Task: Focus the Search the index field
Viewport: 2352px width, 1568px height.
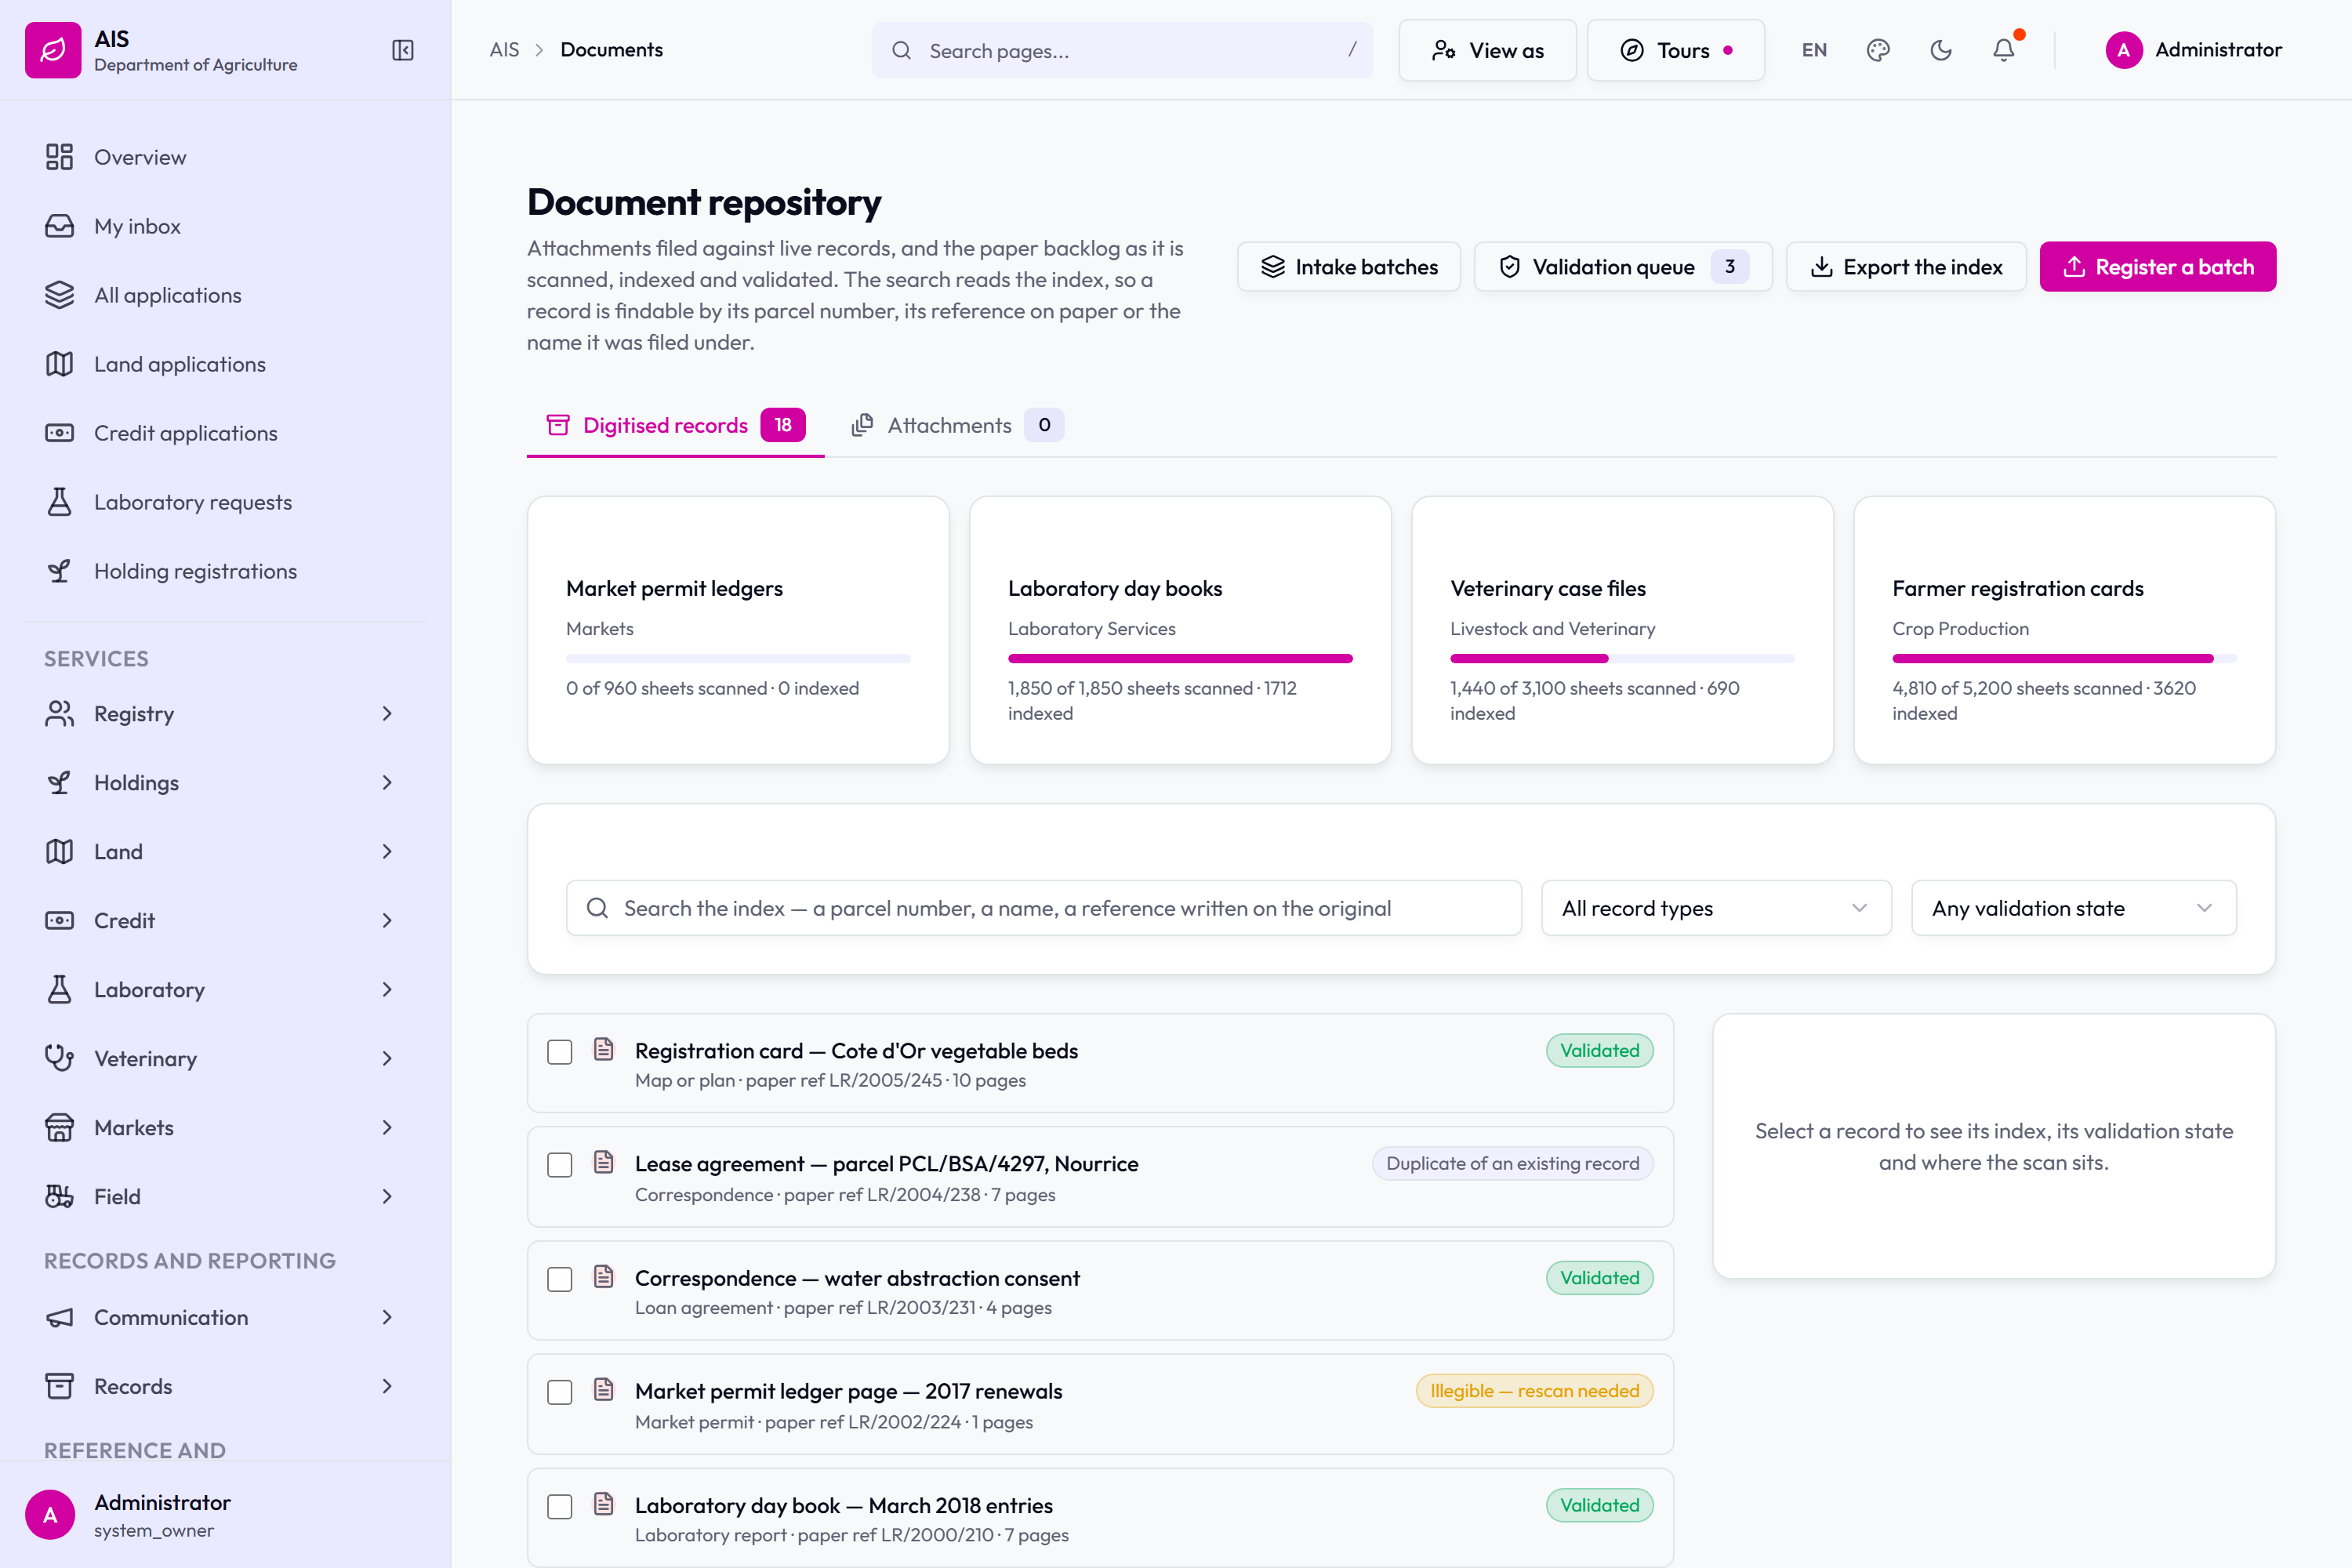Action: 1043,908
